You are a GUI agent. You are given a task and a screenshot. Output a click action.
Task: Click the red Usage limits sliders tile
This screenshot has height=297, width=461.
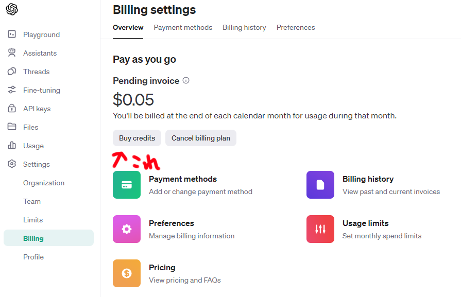320,229
